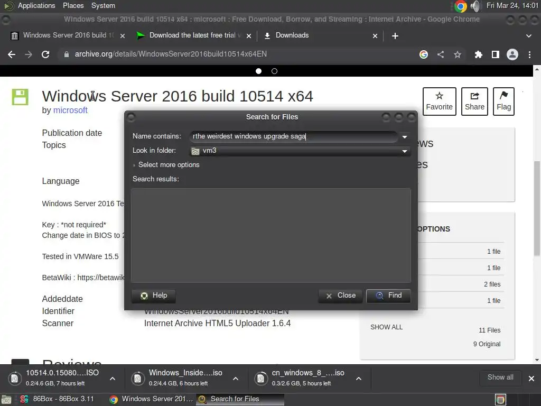The image size is (541, 406).
Task: Expand Select more options
Action: (x=166, y=165)
